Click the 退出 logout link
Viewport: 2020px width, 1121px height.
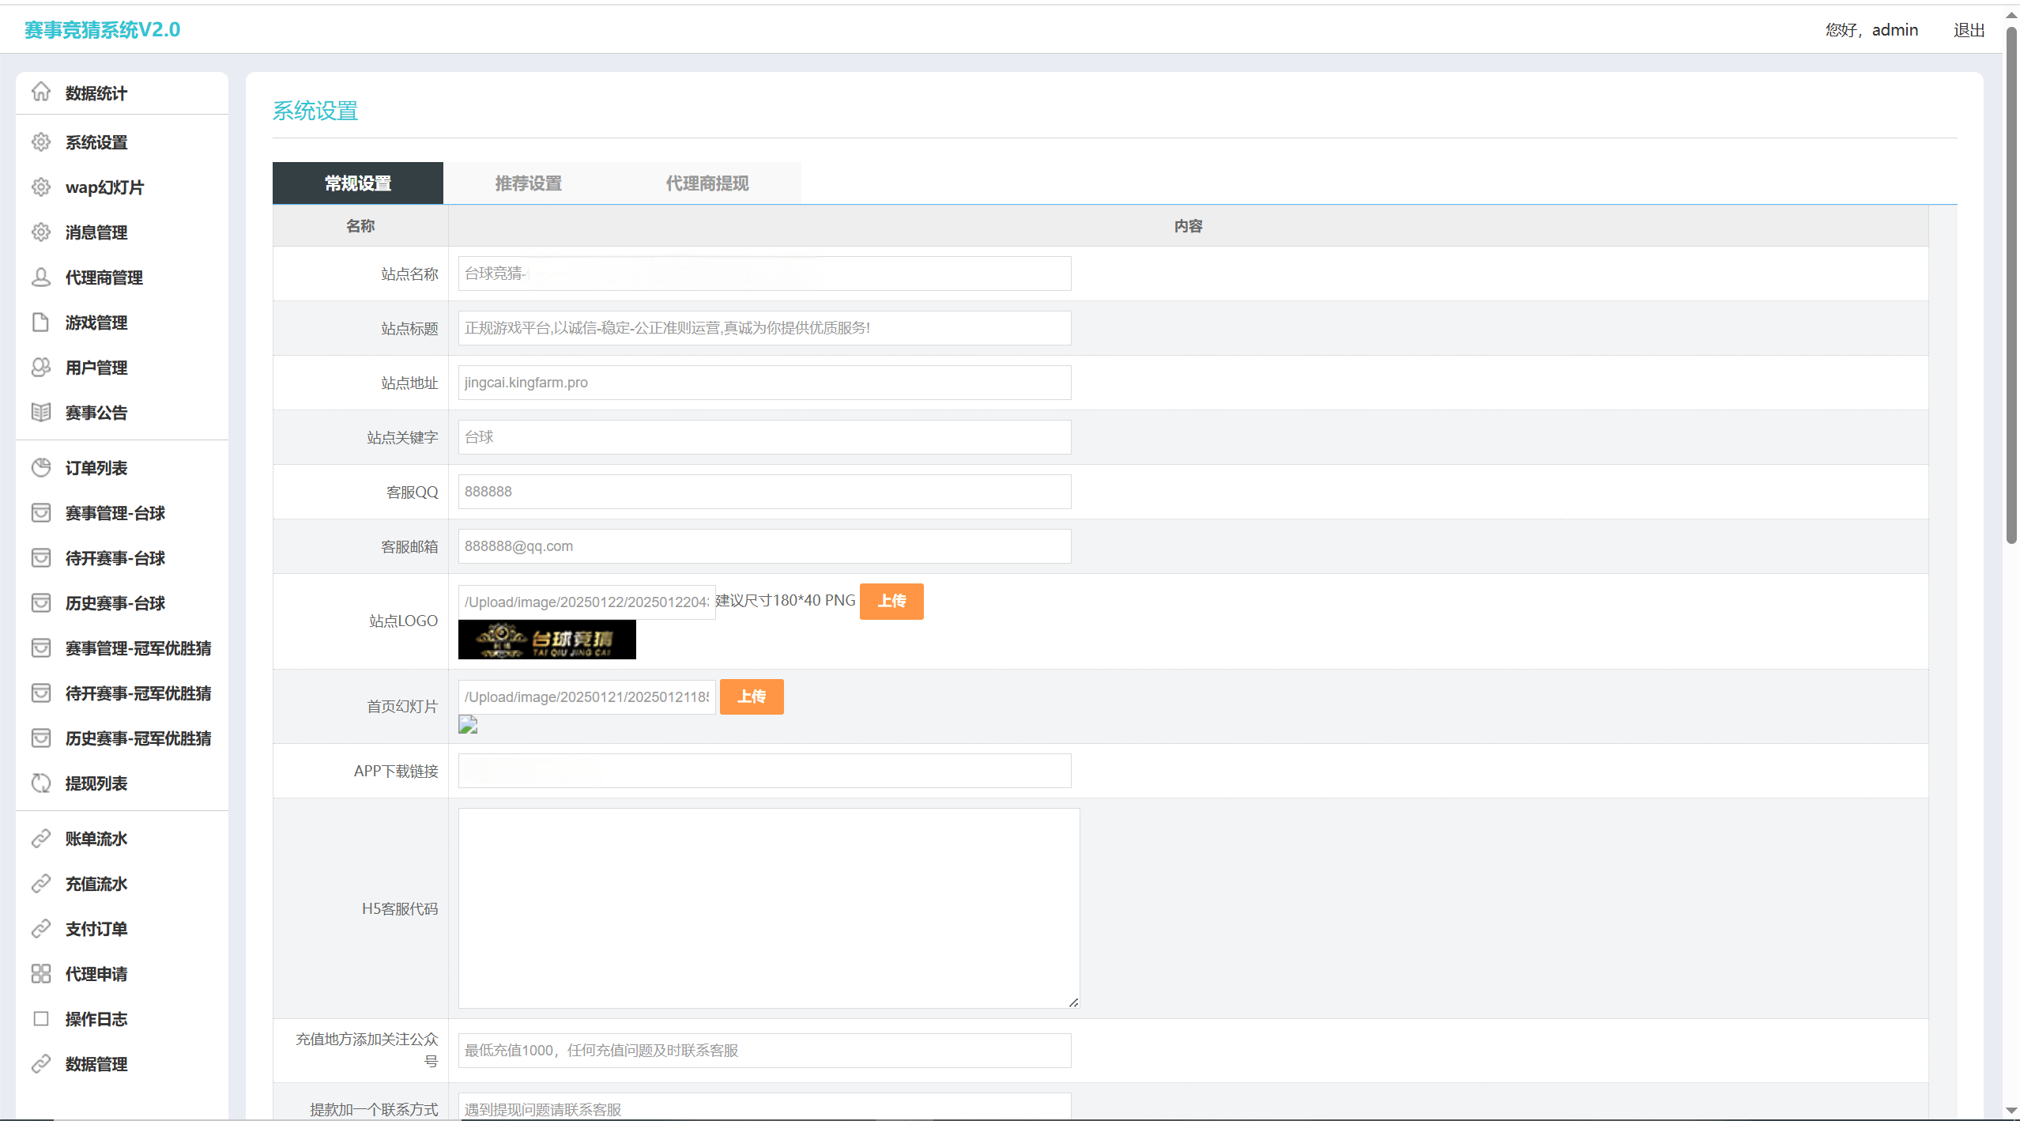click(x=1969, y=30)
